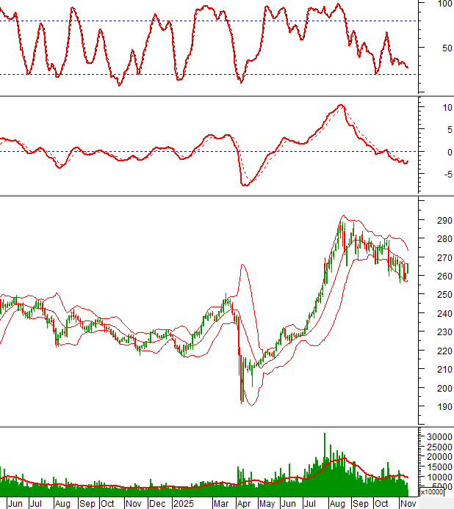Click the highest price candlestick peak near 290

[x=342, y=219]
